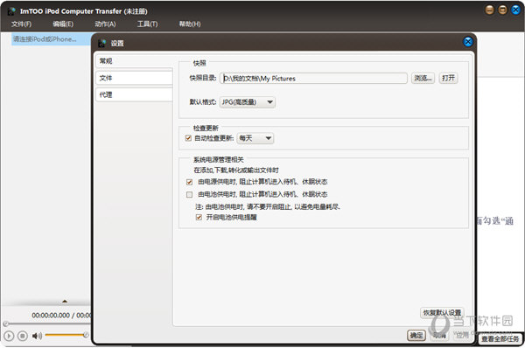Uncheck 由电源供电时 prevent standby checkbox
The image size is (525, 348).
point(189,182)
